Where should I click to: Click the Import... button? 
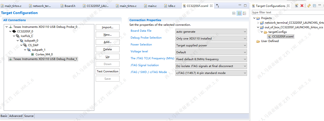[107, 27]
